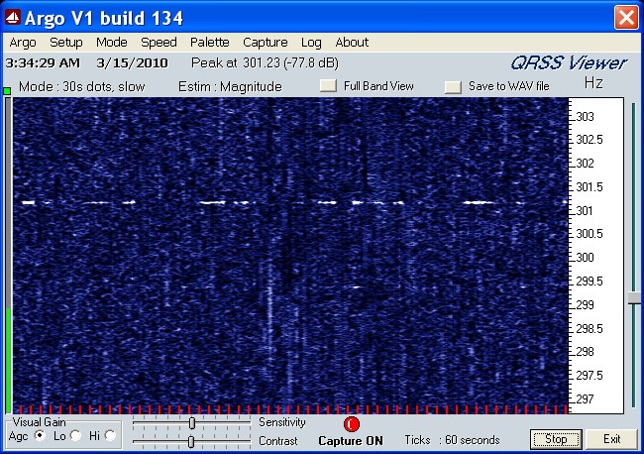
Task: Close the Argo window
Action: (626, 17)
